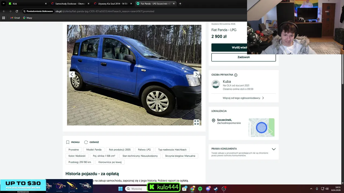Click the Kolor: Niebieski tag
Screen dimensions: 344x193
tap(77, 156)
